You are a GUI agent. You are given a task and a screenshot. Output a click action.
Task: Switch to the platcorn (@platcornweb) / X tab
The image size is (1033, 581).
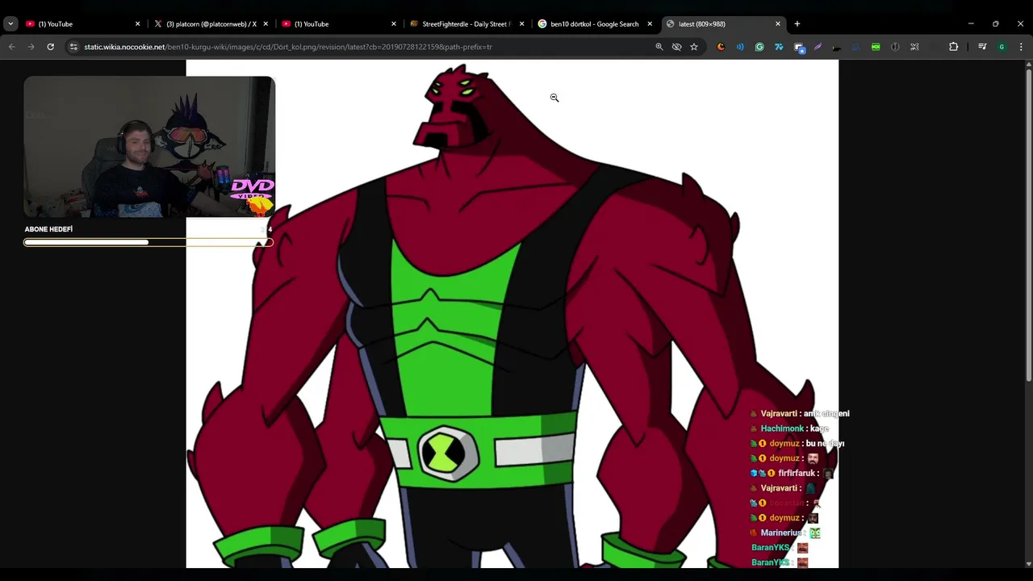pos(210,24)
